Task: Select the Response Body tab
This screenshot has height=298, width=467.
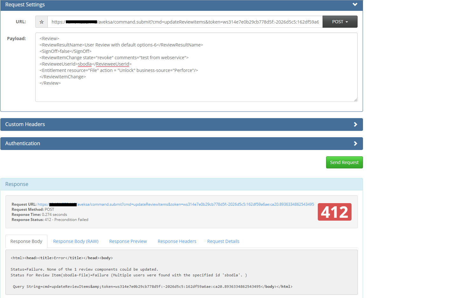Action: tap(26, 241)
